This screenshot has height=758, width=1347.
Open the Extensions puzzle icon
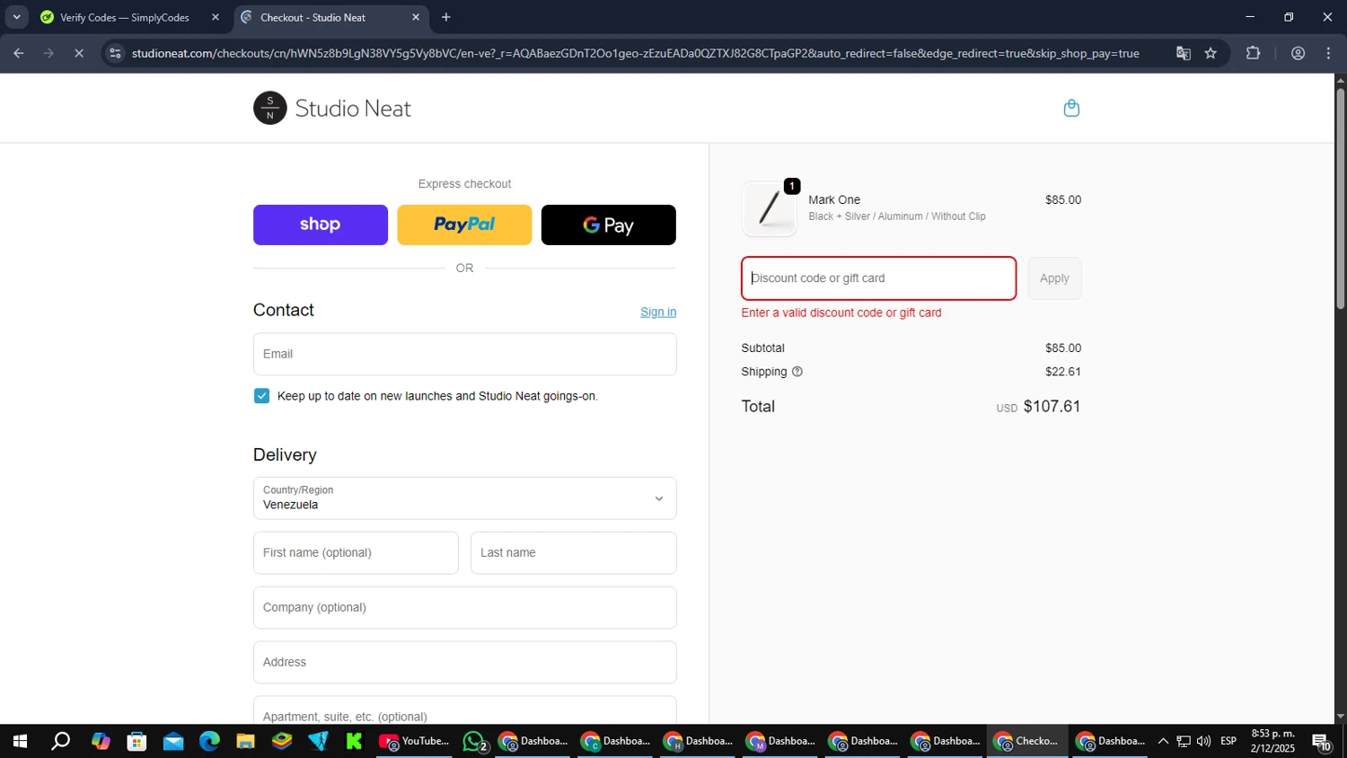1254,53
